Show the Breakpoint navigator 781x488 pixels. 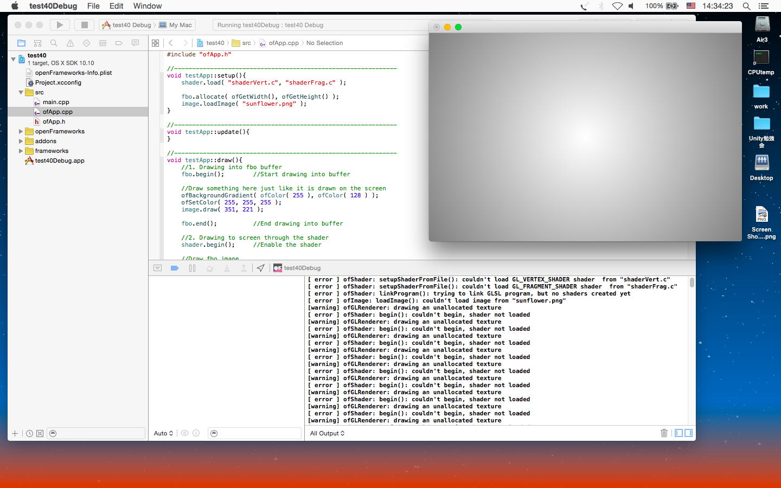(119, 43)
